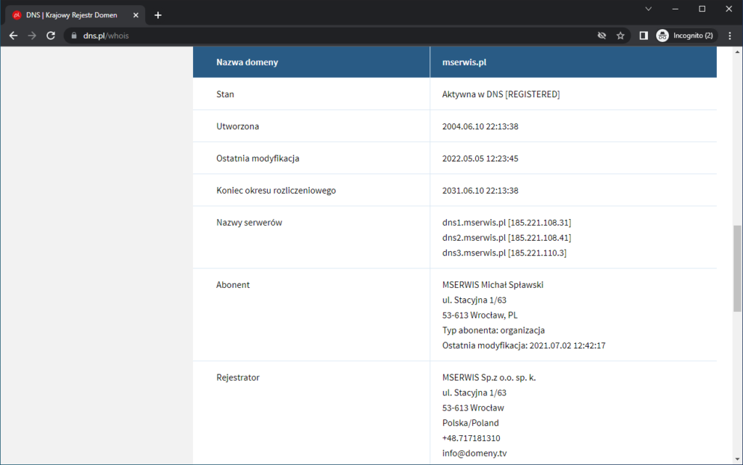Open the tab search chevron
This screenshot has height=465, width=743.
coord(648,9)
